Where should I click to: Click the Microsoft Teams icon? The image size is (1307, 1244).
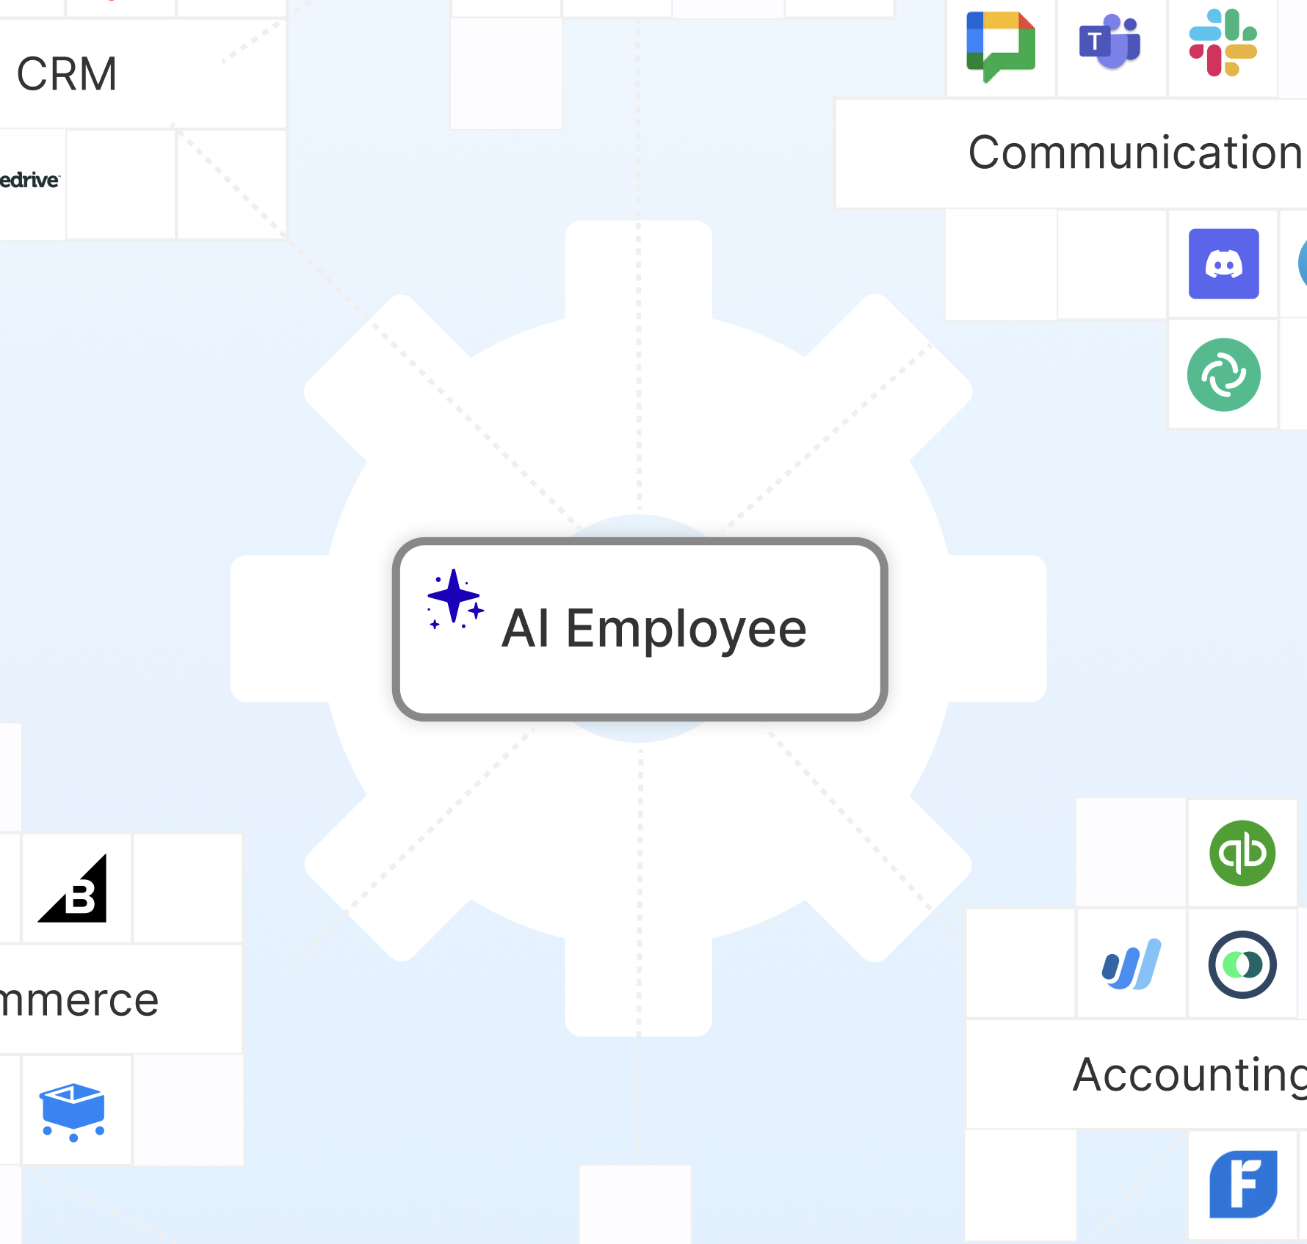pos(1110,41)
